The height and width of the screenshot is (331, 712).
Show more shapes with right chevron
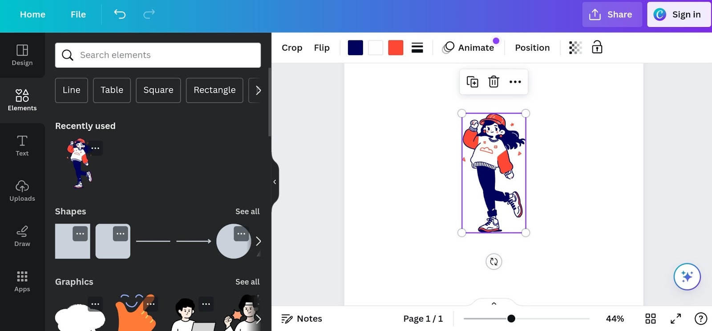pyautogui.click(x=258, y=241)
